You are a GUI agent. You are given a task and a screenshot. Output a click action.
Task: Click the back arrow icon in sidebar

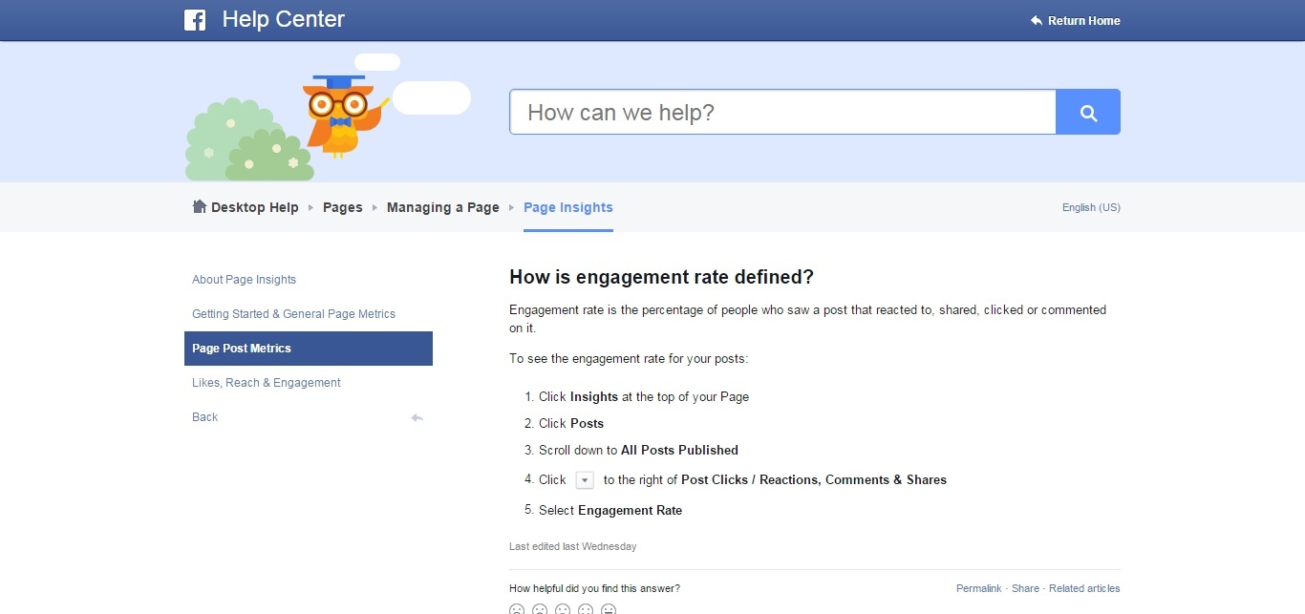point(417,417)
